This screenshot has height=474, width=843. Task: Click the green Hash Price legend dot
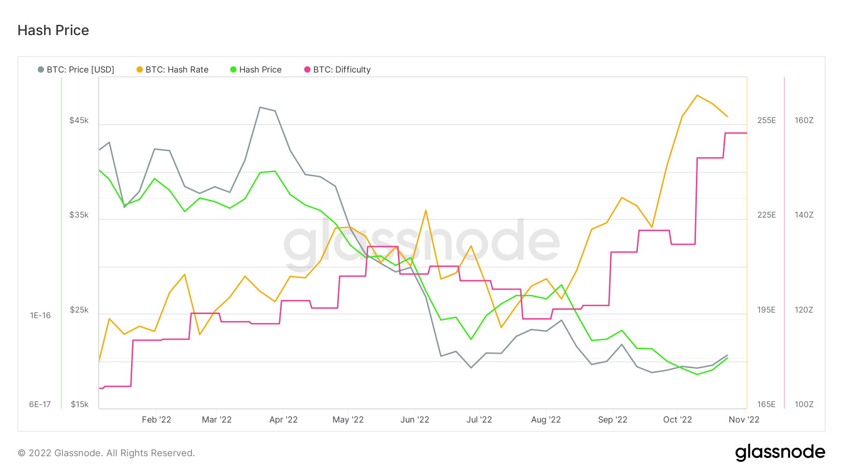coord(233,70)
